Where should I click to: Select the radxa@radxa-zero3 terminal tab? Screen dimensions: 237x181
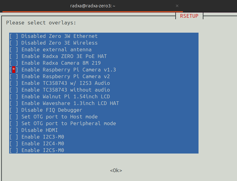click(x=93, y=6)
